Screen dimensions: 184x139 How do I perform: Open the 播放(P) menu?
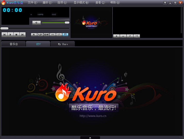tap(47, 3)
